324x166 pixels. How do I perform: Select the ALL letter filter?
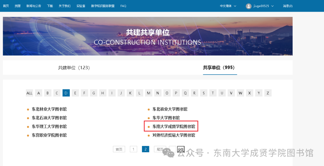coord(29,93)
